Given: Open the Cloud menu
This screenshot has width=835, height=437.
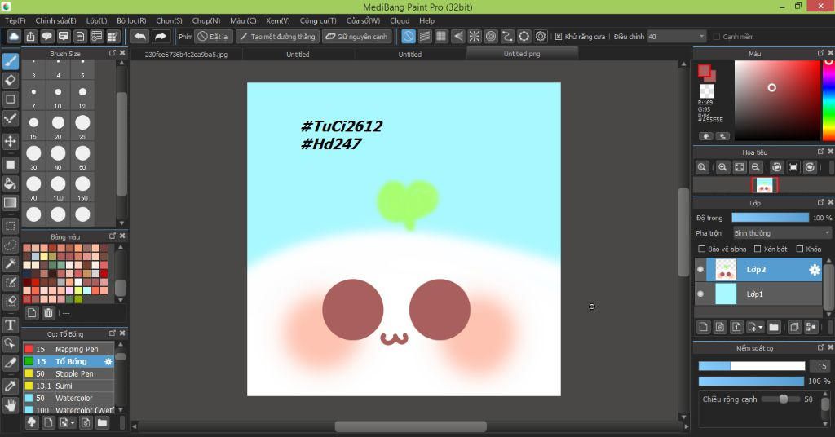Looking at the screenshot, I should click(x=400, y=20).
